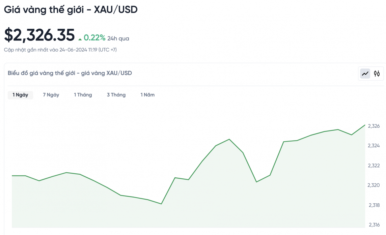Select the 1 Ngày timeframe tab
This screenshot has height=235, width=386.
tap(20, 95)
